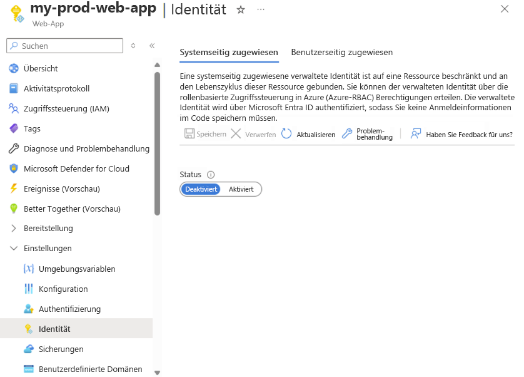Open the Übersicht blade icon
Viewport: 524px width, 377px height.
[14, 68]
